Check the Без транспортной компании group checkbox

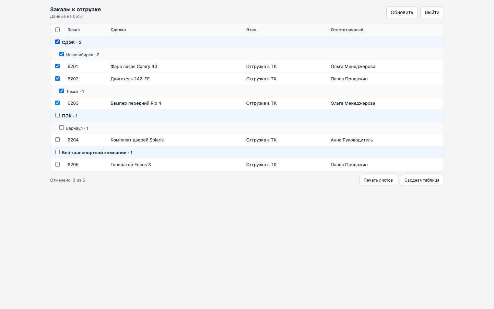pos(57,152)
